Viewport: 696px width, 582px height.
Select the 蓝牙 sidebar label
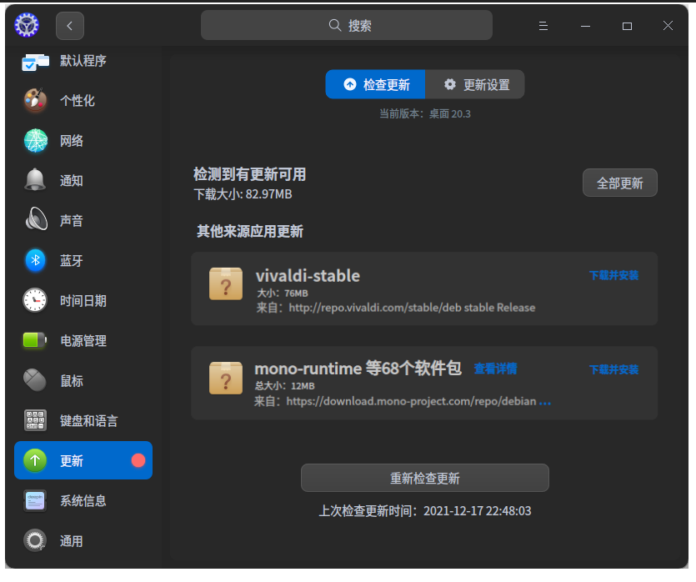72,261
